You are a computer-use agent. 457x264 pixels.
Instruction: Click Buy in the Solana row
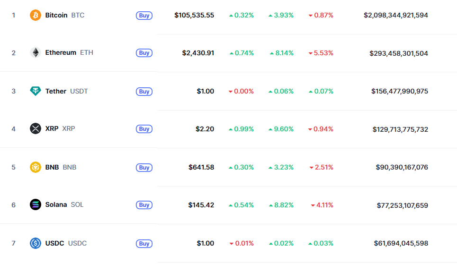click(x=144, y=205)
